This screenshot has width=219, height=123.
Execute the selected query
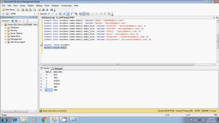42,14
